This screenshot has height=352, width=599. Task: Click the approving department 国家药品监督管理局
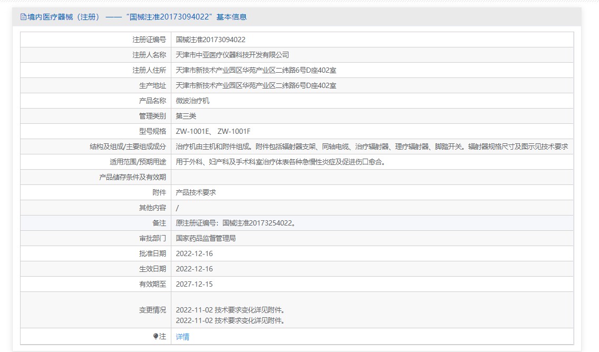coord(206,238)
